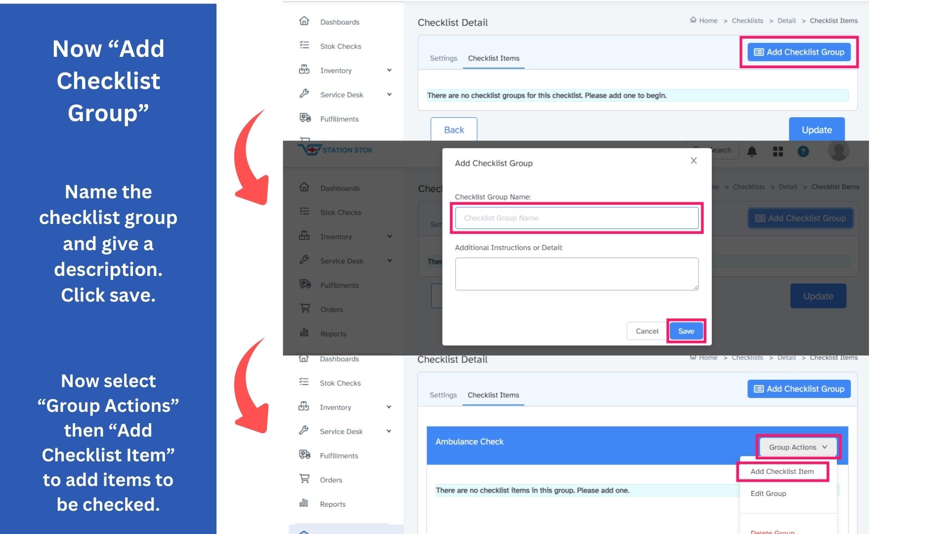Open the user profile avatar
This screenshot has height=534, width=949.
point(838,150)
